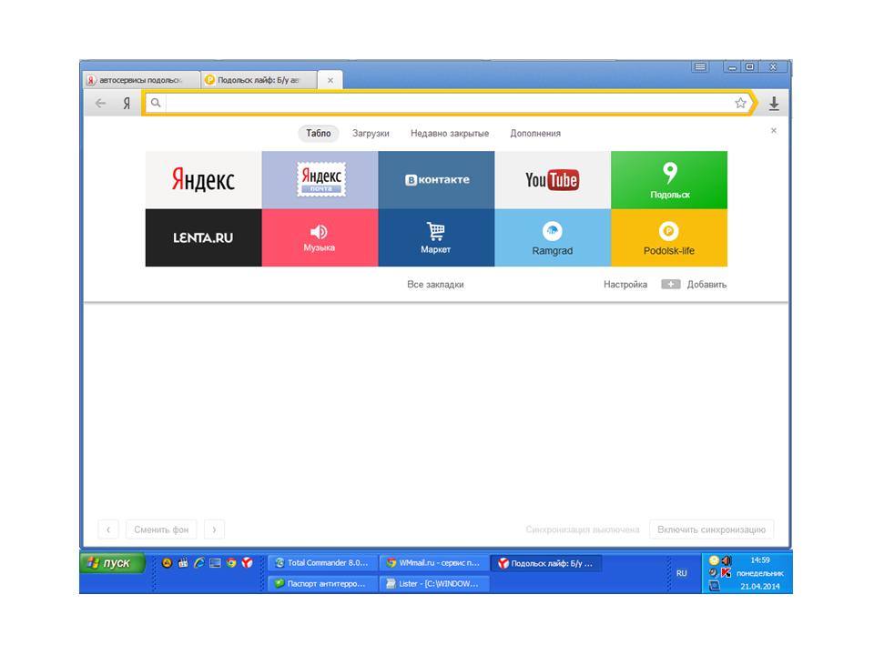Screen dimensions: 874x655
Task: Click the yellow round icon in the system tray
Action: 714,560
